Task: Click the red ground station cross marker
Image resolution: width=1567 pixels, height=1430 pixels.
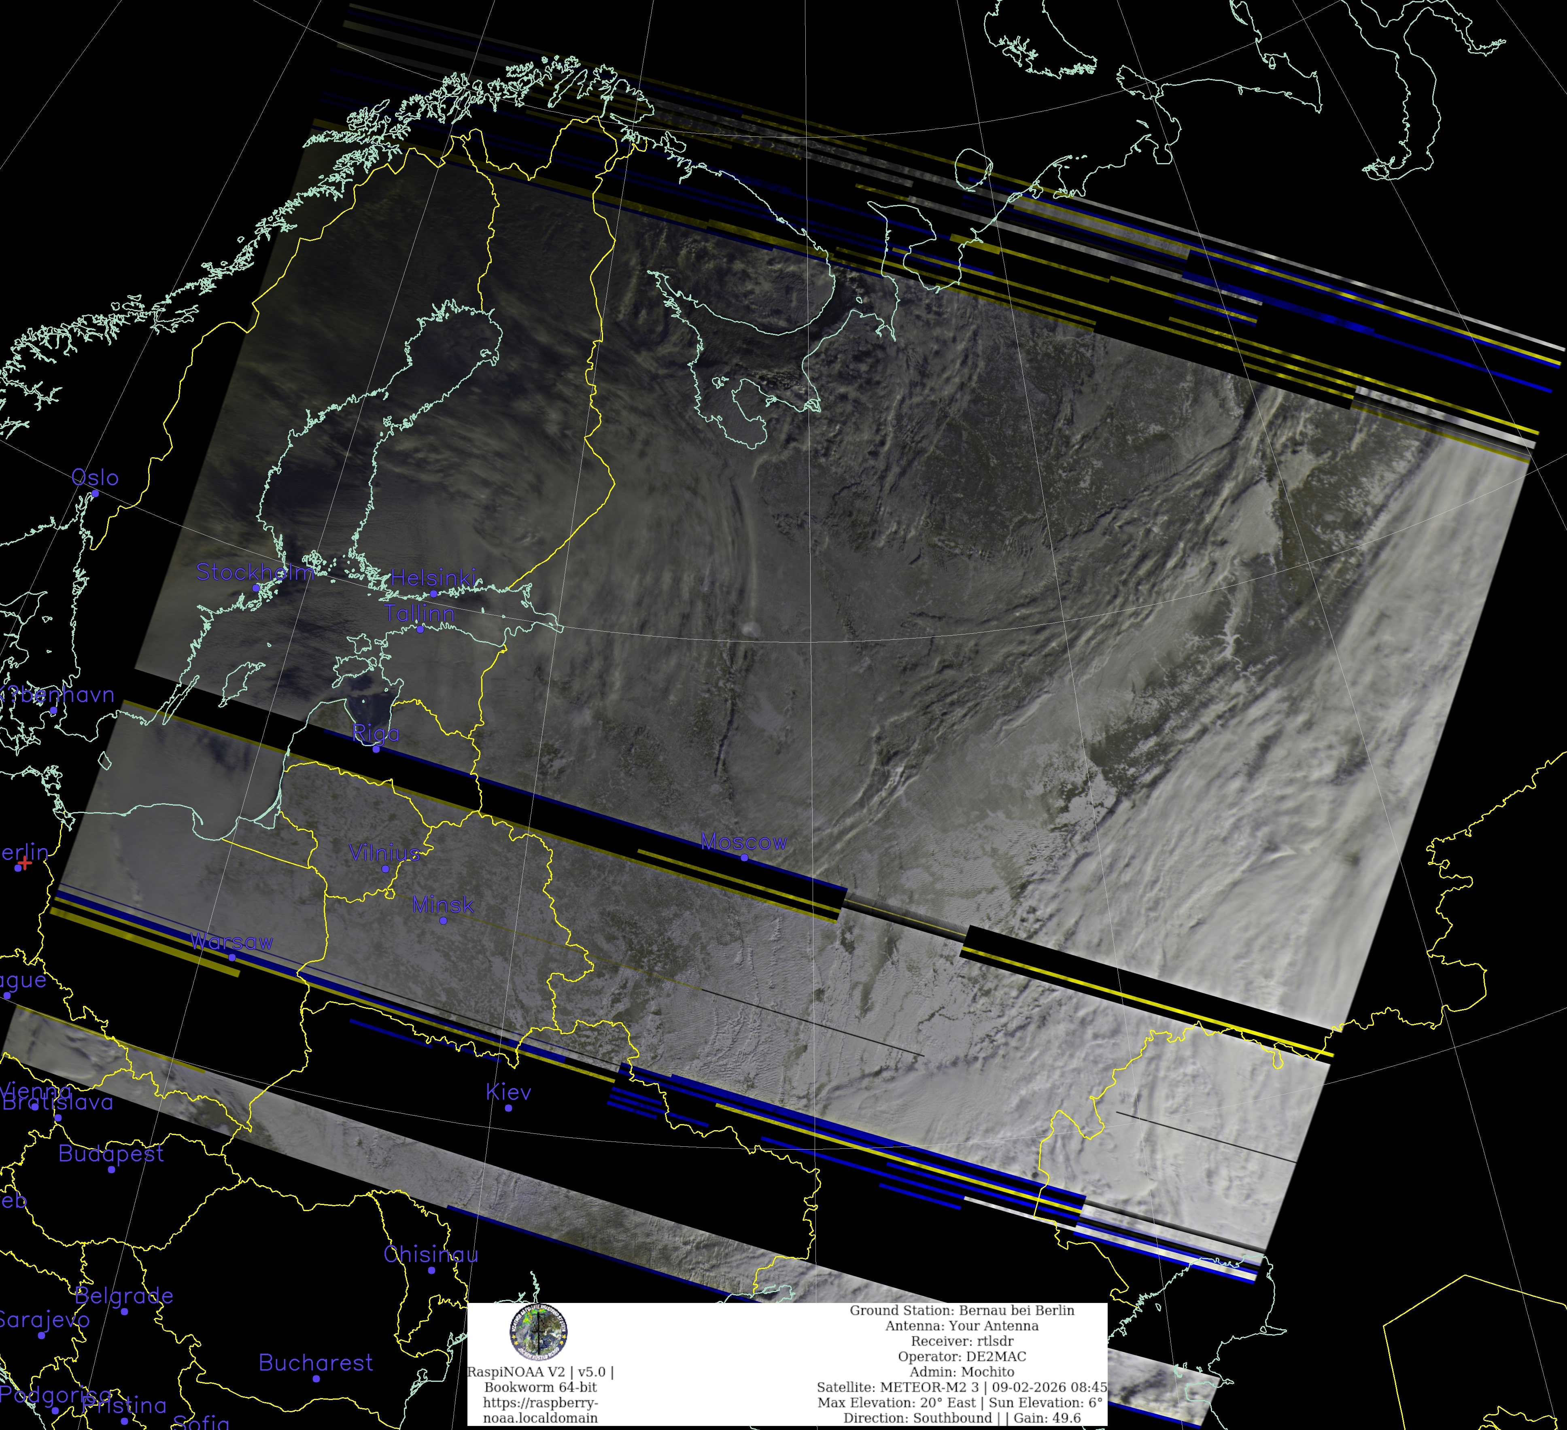Action: pyautogui.click(x=25, y=863)
